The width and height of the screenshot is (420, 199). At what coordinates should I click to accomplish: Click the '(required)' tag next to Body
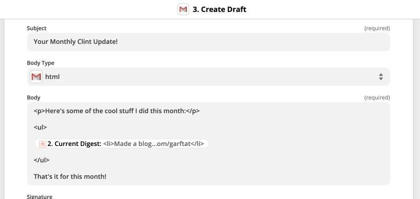coord(377,98)
